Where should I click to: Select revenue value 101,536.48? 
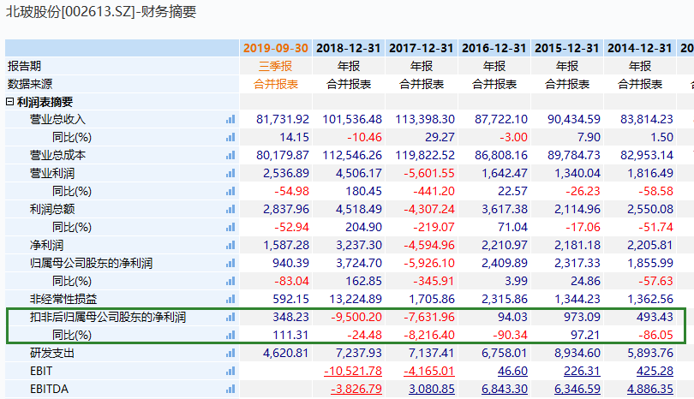click(x=352, y=119)
